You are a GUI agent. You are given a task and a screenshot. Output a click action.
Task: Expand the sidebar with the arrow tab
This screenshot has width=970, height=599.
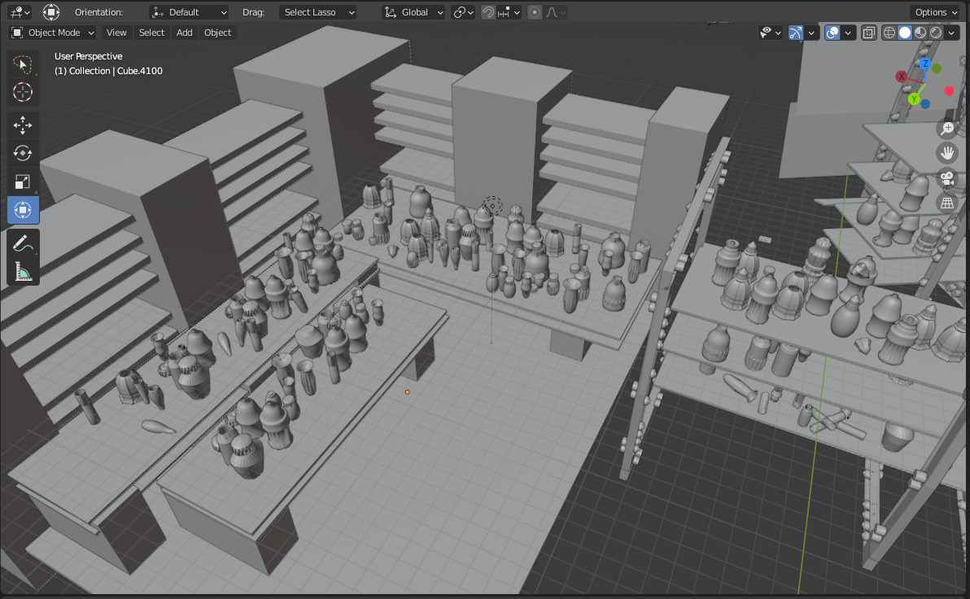pyautogui.click(x=963, y=61)
